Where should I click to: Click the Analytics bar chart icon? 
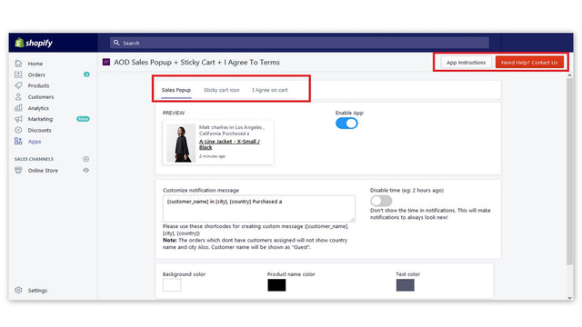point(18,108)
